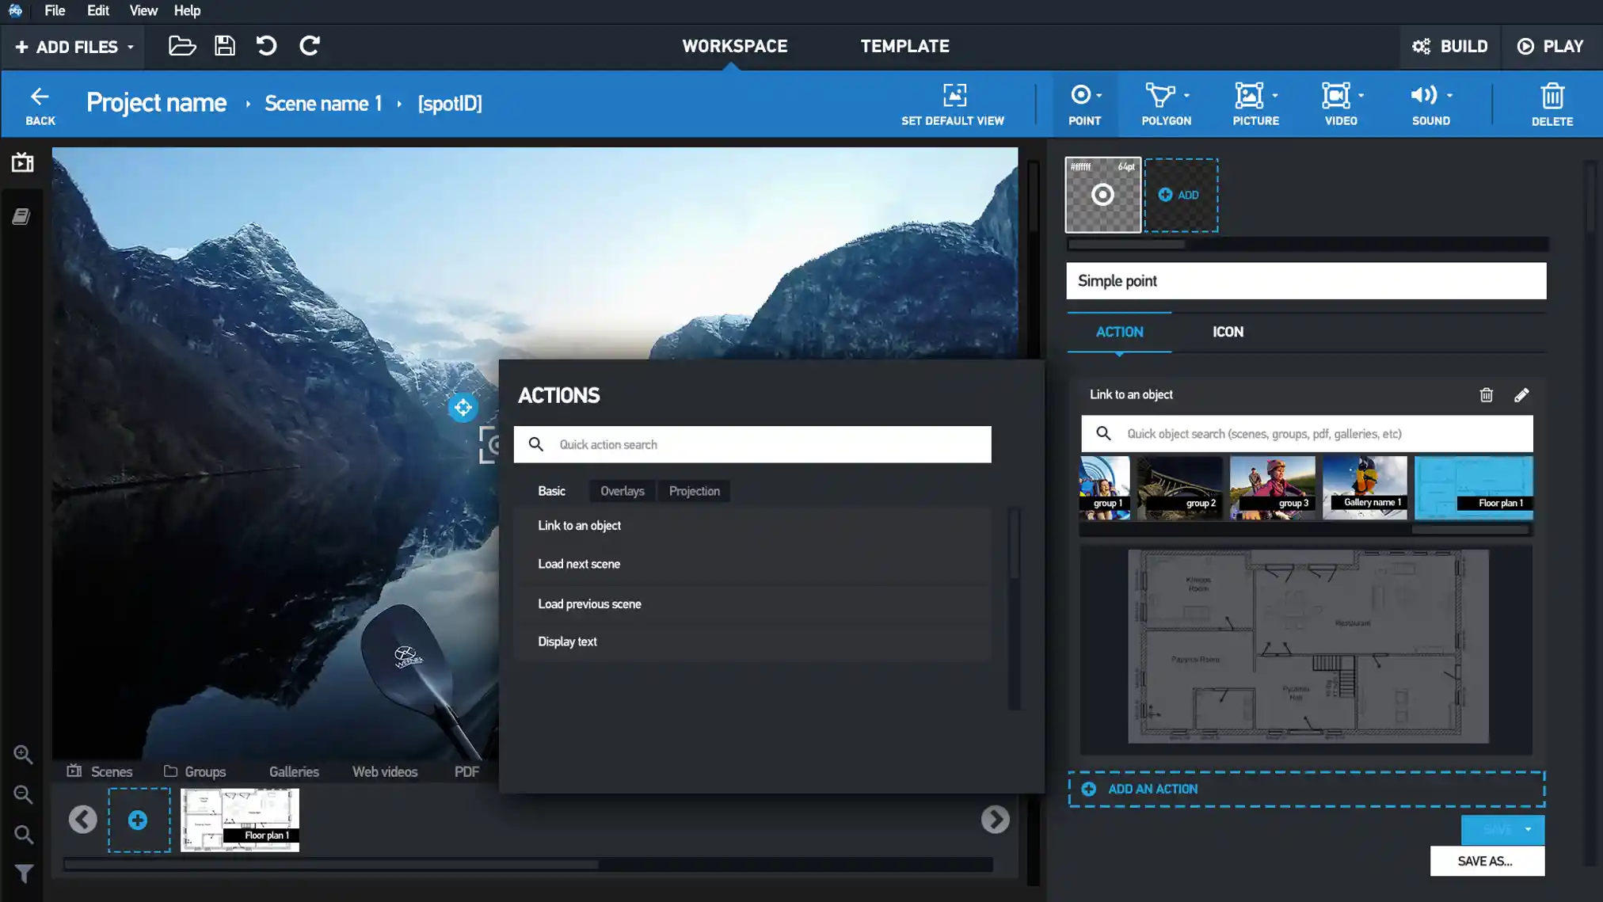Navigate to Project name breadcrumb
The width and height of the screenshot is (1603, 902).
point(156,103)
